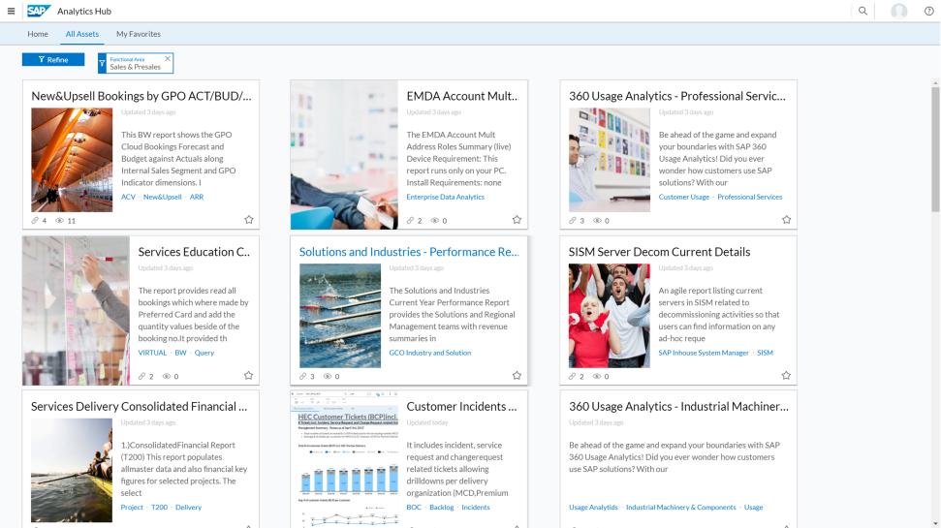This screenshot has height=528, width=941.
Task: Open Industrial Machinery & Components tag
Action: point(681,507)
